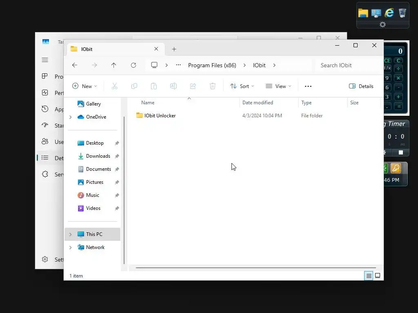Click the forward navigation arrow
Viewport: 418px width, 313px height.
pos(94,65)
